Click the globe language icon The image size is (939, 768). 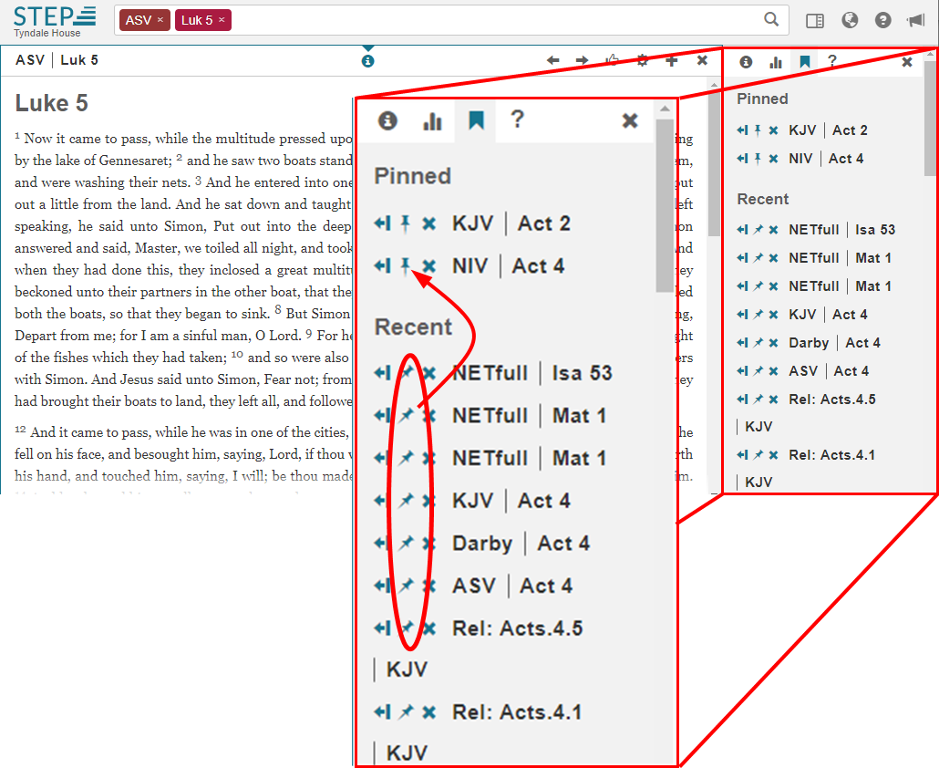[x=850, y=19]
